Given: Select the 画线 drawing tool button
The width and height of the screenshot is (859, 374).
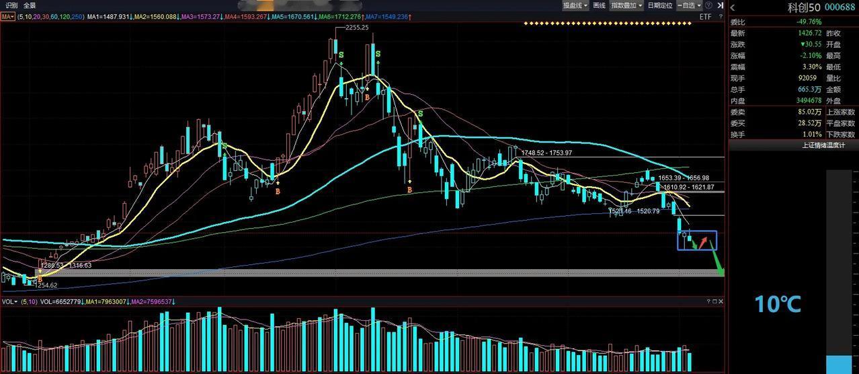Looking at the screenshot, I should click(599, 5).
